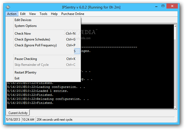Click the log scrollbar up arrow
This screenshot has width=185, height=130.
[175, 26]
